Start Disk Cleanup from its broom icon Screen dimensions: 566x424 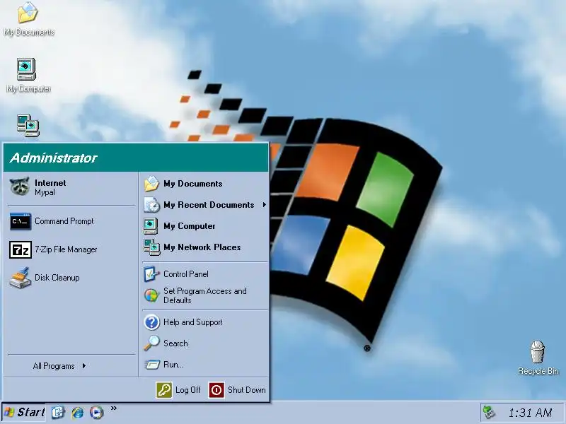coord(21,278)
